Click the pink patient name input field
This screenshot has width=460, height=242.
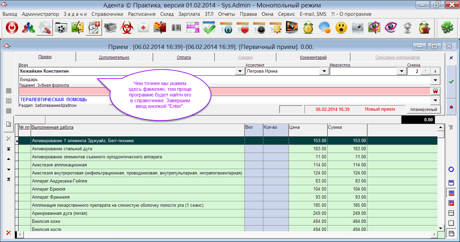224,91
